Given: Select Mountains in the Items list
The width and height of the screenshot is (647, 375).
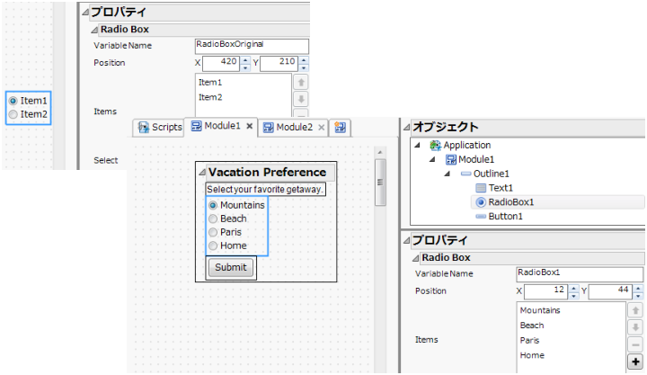Looking at the screenshot, I should (x=540, y=310).
